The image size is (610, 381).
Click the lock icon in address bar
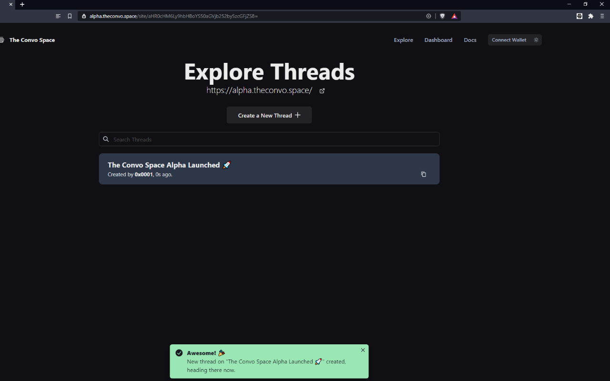(84, 16)
